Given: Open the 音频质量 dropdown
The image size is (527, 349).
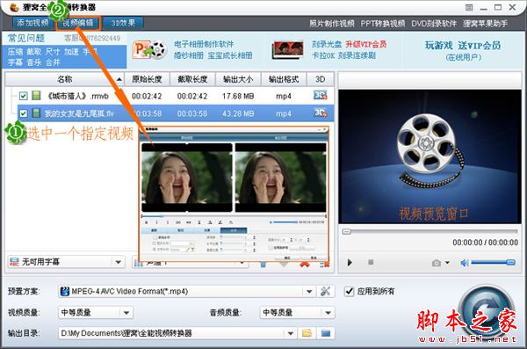Looking at the screenshot, I should [328, 313].
